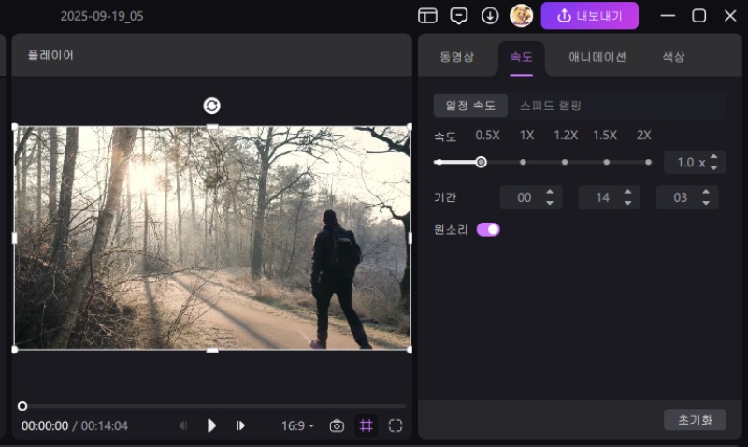Increase the duration 03 field
This screenshot has height=447, width=748.
[706, 192]
